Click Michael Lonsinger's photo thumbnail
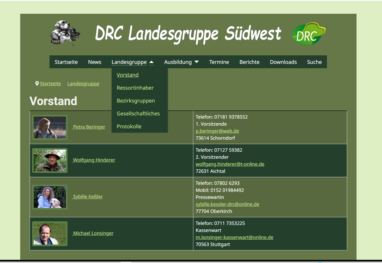 (x=50, y=234)
